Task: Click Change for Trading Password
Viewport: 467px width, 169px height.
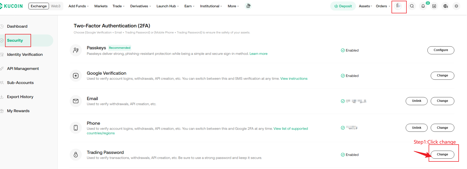Action: point(442,155)
